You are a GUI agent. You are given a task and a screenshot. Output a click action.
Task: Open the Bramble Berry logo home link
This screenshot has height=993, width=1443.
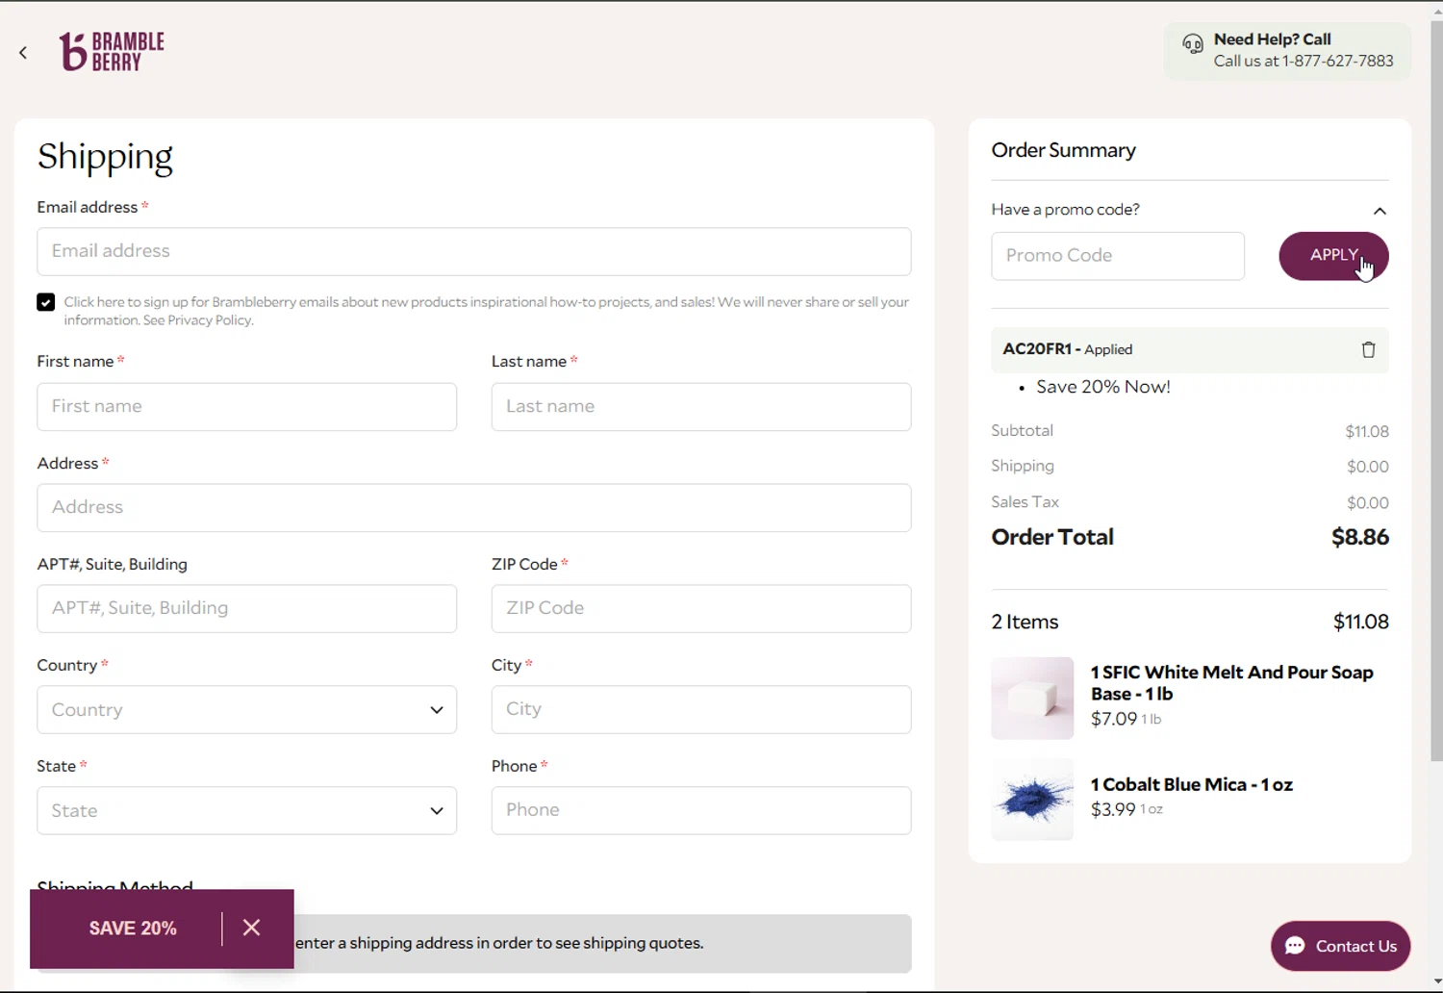(x=112, y=52)
